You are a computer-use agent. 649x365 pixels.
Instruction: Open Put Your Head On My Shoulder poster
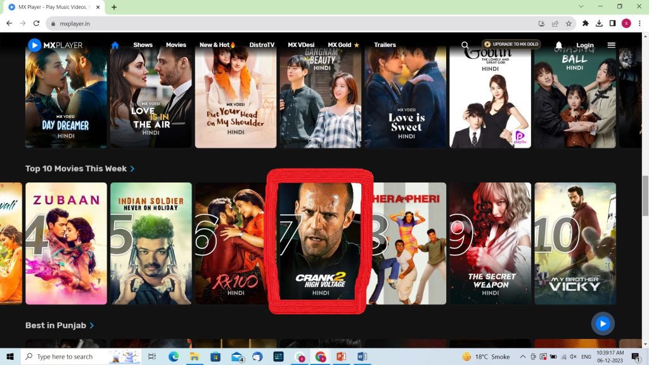236,97
